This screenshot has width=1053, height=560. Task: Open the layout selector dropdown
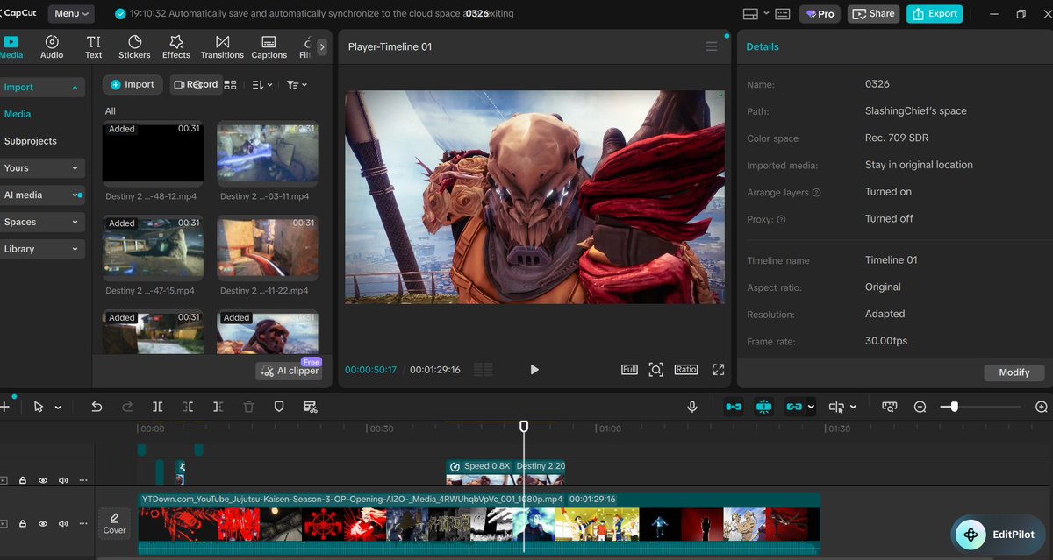(x=756, y=14)
